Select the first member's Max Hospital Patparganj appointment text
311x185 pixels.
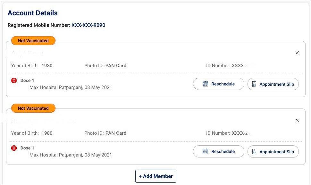71,87
